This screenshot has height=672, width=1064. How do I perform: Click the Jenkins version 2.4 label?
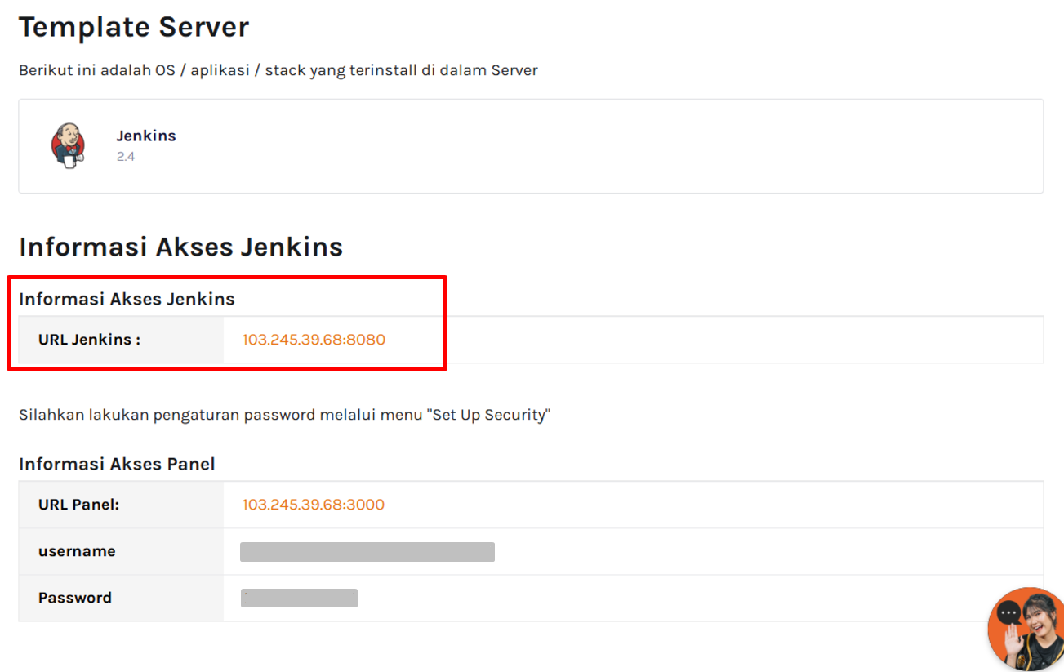(x=125, y=156)
